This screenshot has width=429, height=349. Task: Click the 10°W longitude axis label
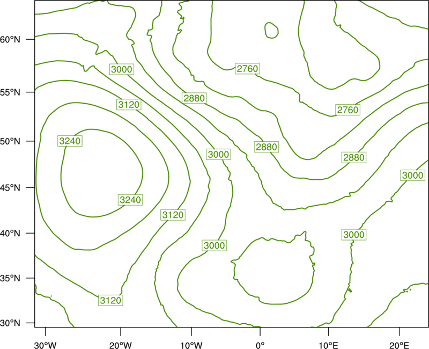tap(191, 345)
